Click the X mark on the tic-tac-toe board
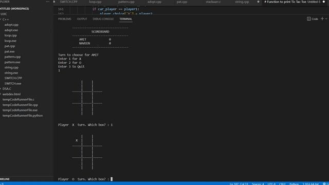This screenshot has height=185, width=329. [77, 140]
